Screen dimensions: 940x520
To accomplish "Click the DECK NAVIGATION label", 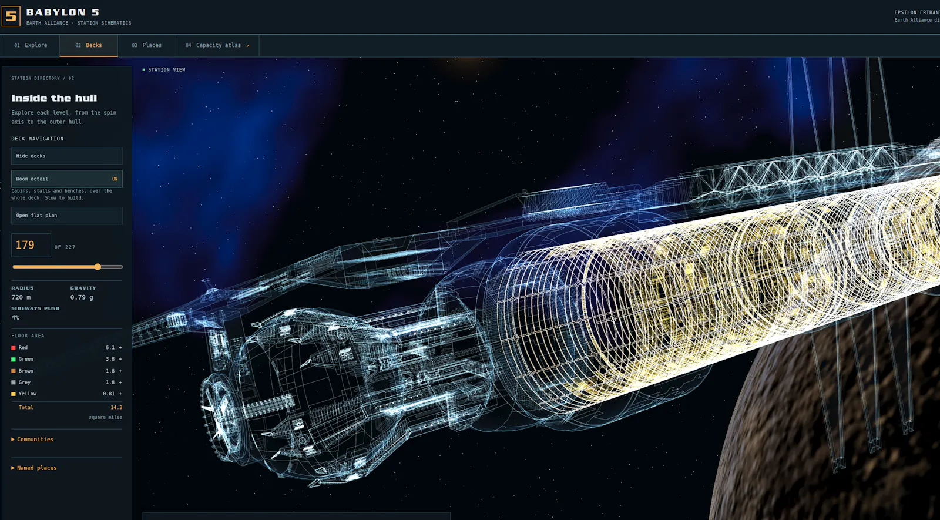I will pyautogui.click(x=38, y=139).
